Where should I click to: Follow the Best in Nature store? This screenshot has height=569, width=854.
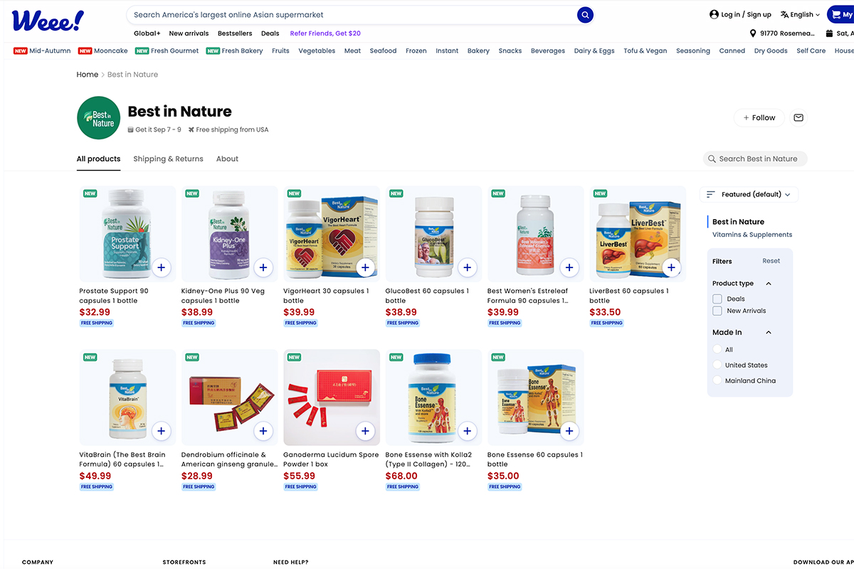759,118
